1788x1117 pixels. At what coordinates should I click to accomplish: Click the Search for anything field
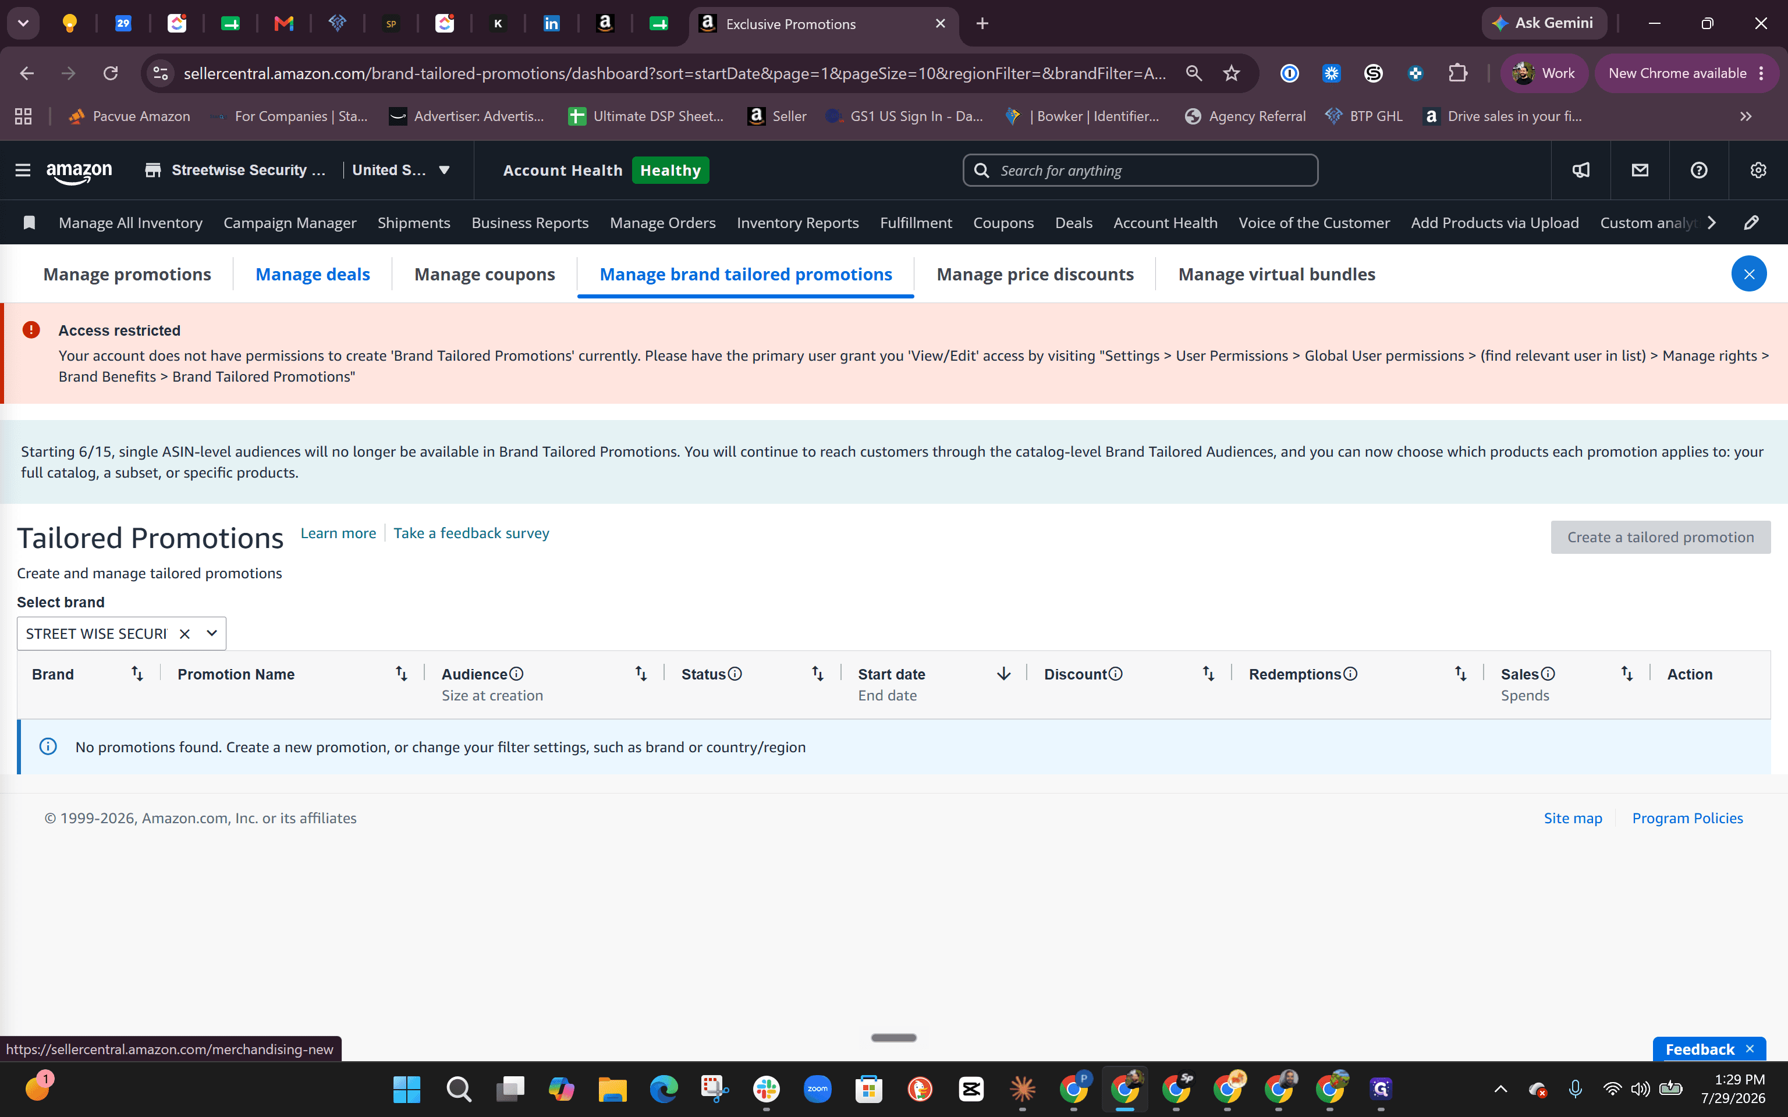click(x=1140, y=170)
